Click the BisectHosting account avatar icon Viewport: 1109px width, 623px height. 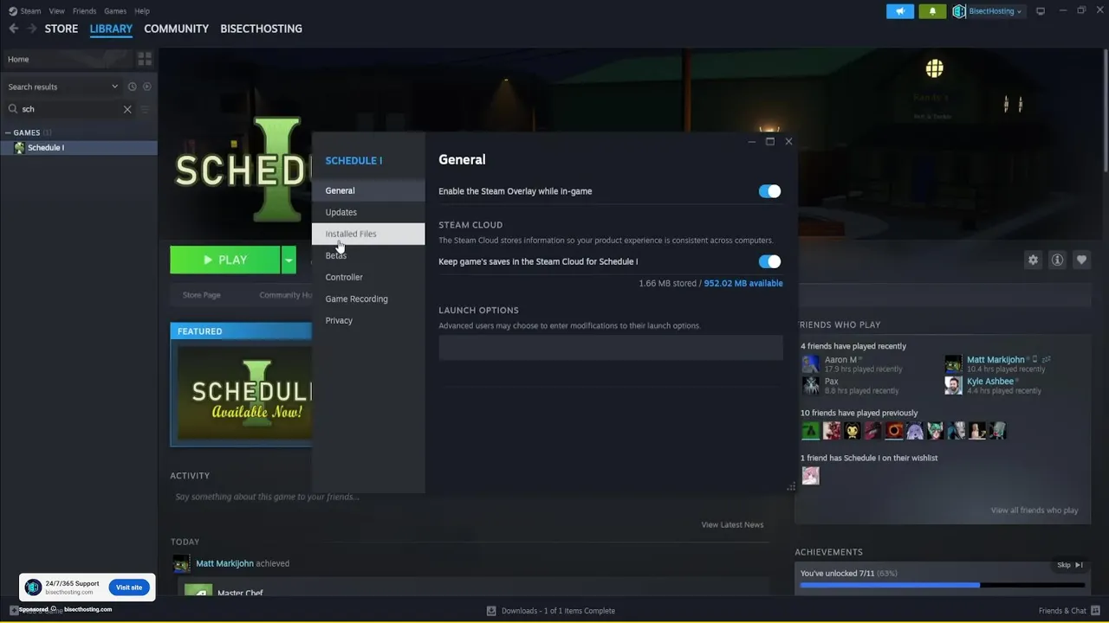[x=959, y=11]
